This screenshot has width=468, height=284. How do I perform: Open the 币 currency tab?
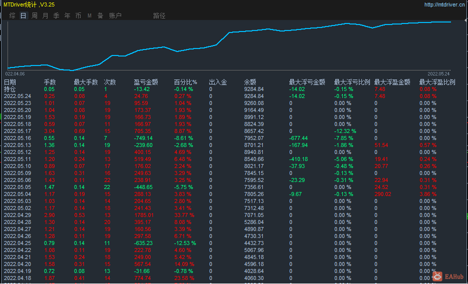click(x=79, y=15)
